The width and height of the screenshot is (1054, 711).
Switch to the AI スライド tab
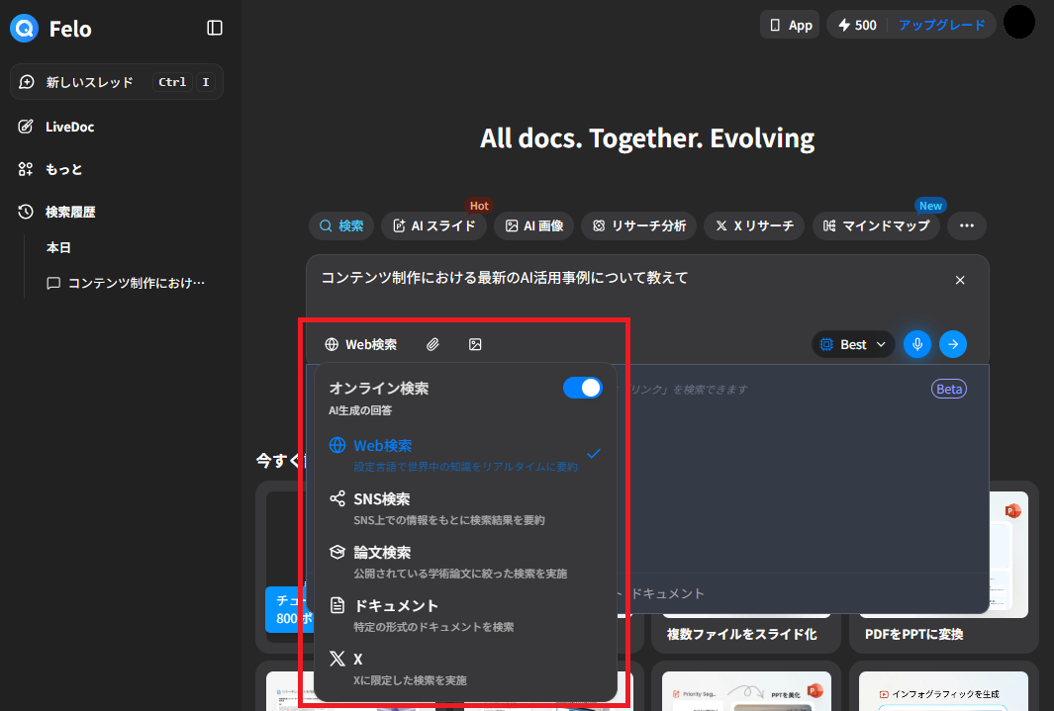(434, 225)
